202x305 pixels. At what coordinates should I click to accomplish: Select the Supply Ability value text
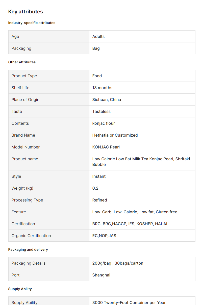click(x=129, y=302)
